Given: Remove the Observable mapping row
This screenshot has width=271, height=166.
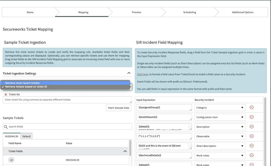Looking at the screenshot, I should click(251, 136).
